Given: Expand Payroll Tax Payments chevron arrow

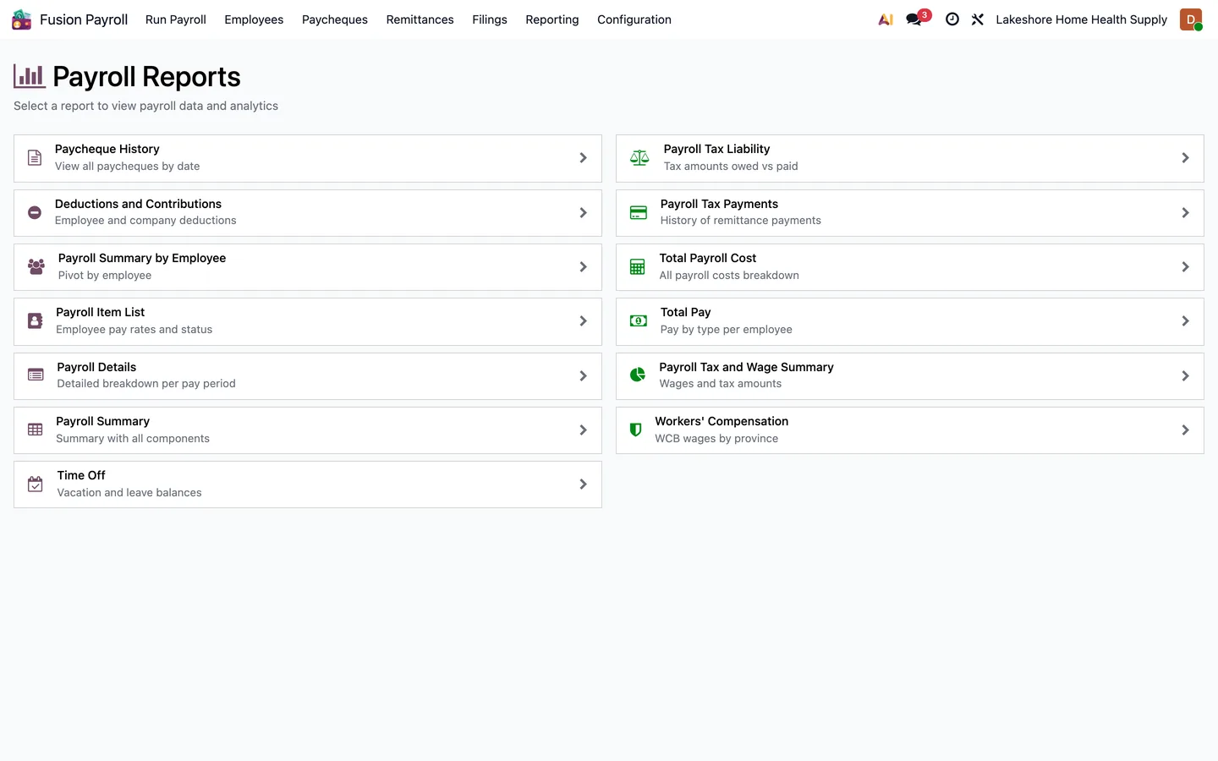Looking at the screenshot, I should (1185, 213).
